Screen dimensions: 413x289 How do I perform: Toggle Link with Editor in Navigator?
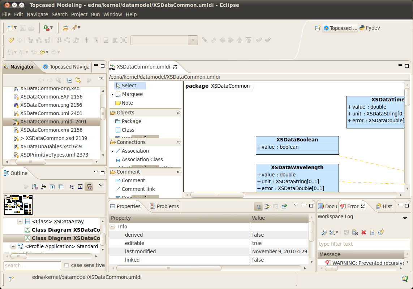point(78,80)
